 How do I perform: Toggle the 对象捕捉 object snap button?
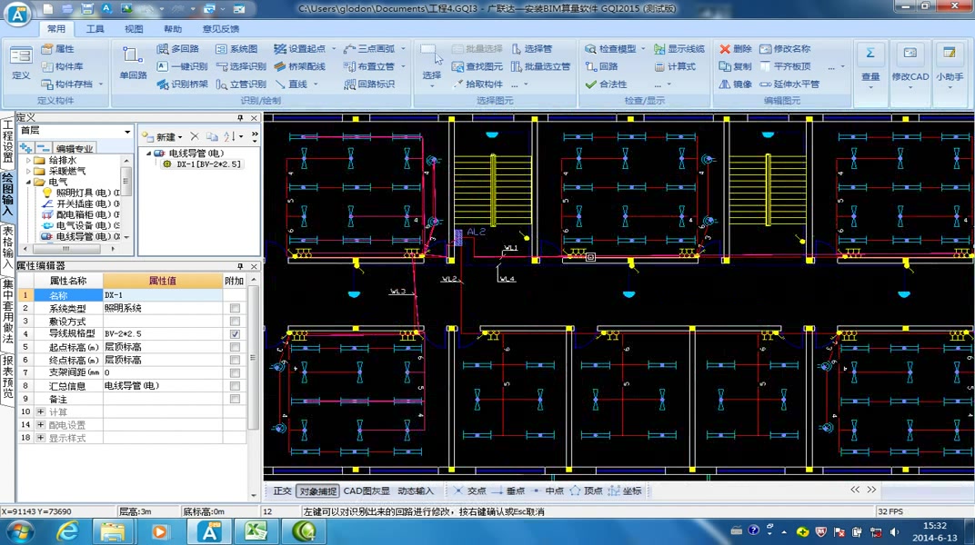(317, 491)
